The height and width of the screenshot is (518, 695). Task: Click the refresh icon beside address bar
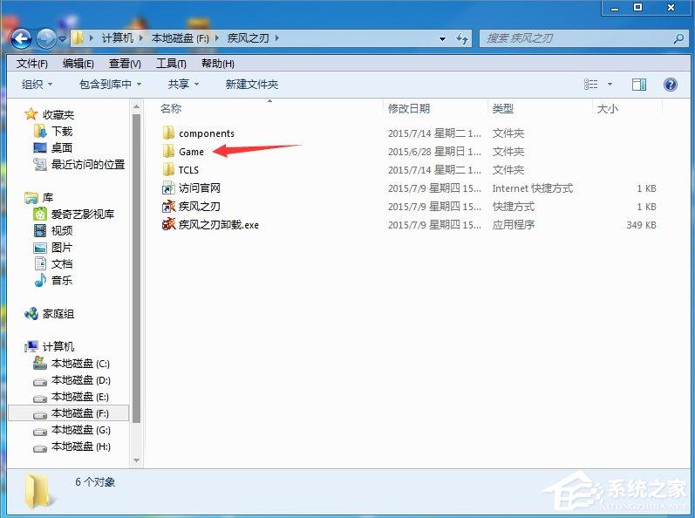tap(462, 39)
